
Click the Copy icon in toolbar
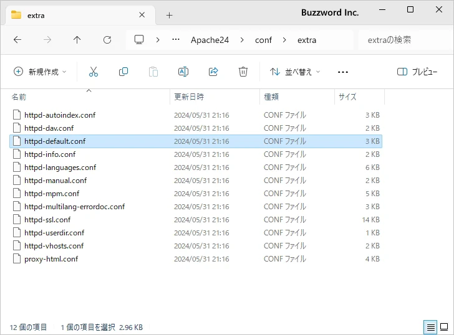pyautogui.click(x=123, y=72)
